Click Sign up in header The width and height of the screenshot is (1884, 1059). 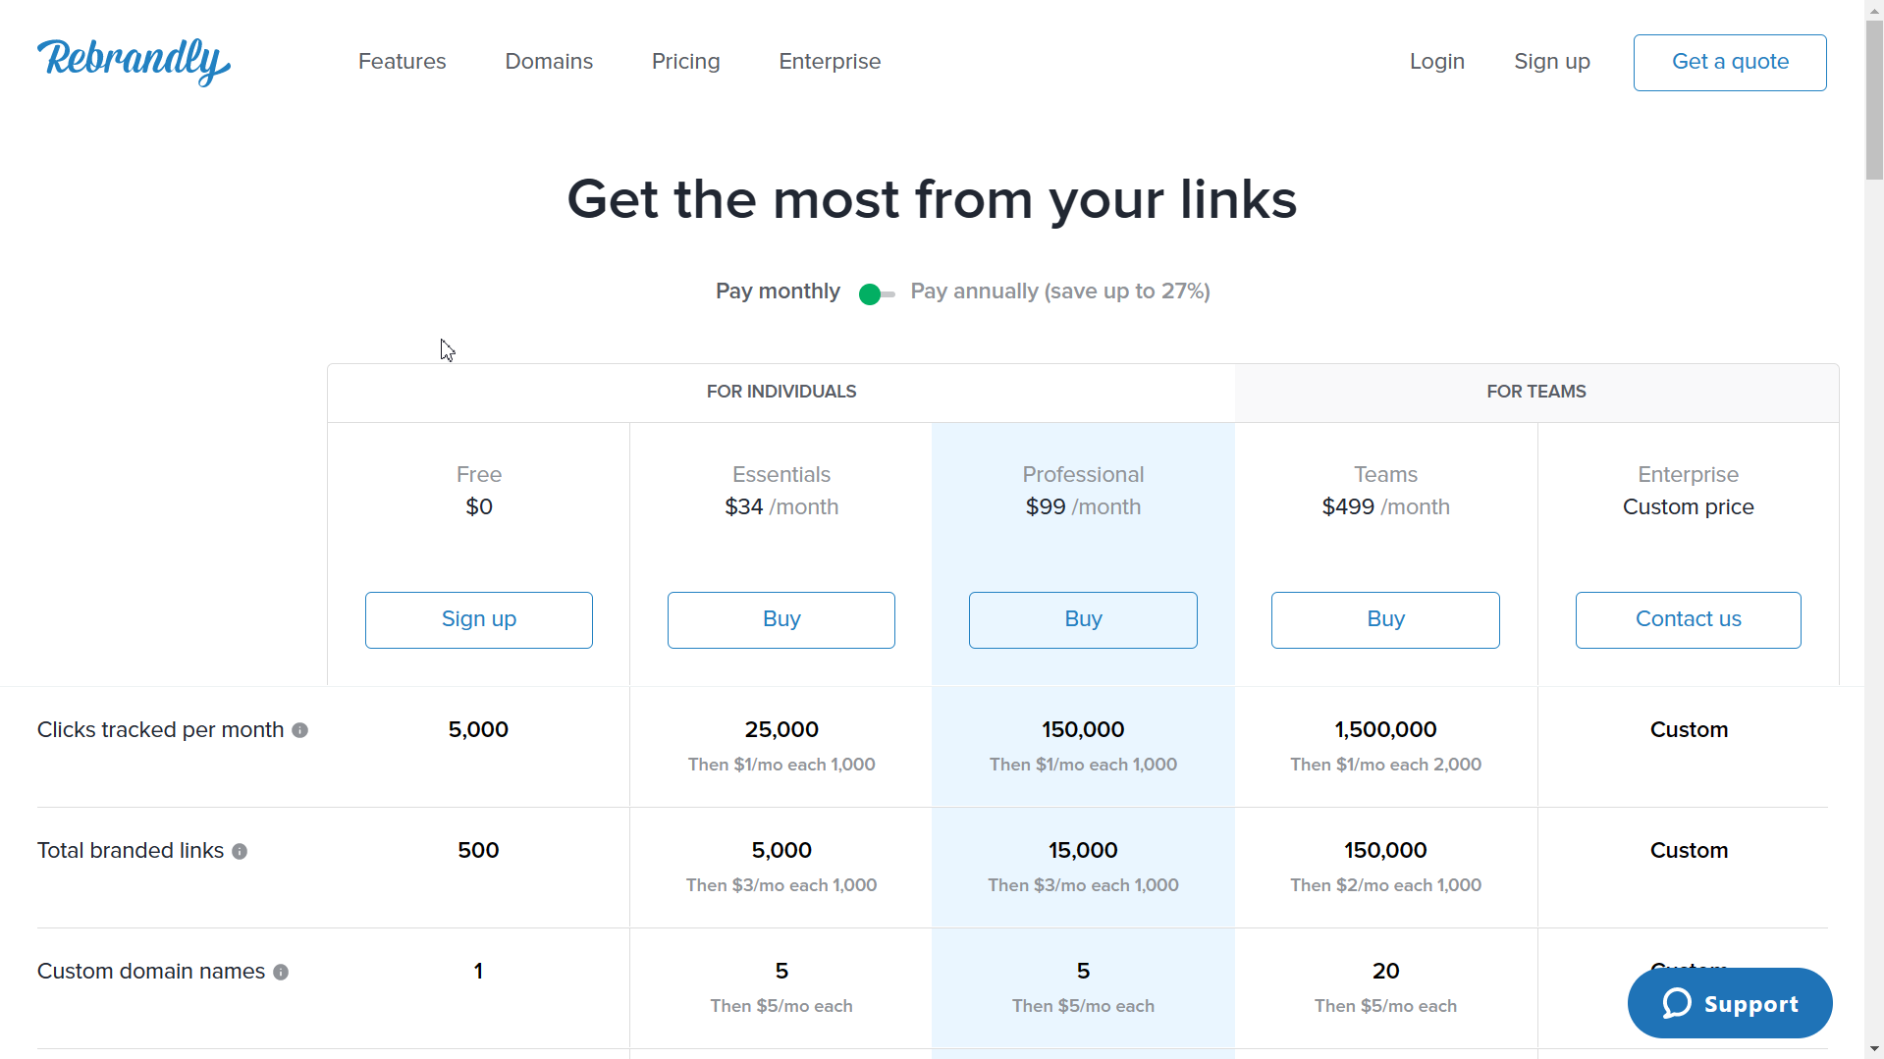click(1552, 62)
